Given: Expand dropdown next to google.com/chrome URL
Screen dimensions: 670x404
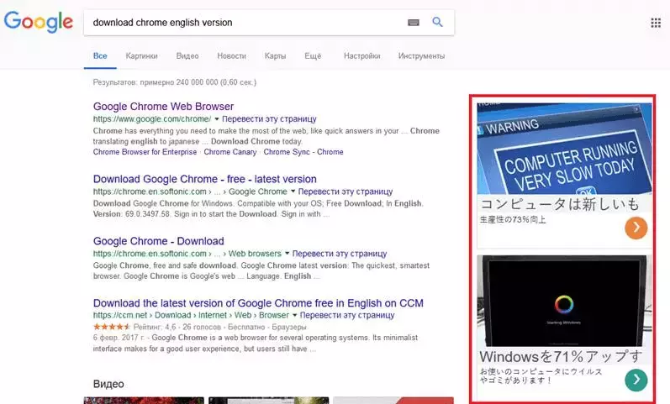Looking at the screenshot, I should click(217, 118).
